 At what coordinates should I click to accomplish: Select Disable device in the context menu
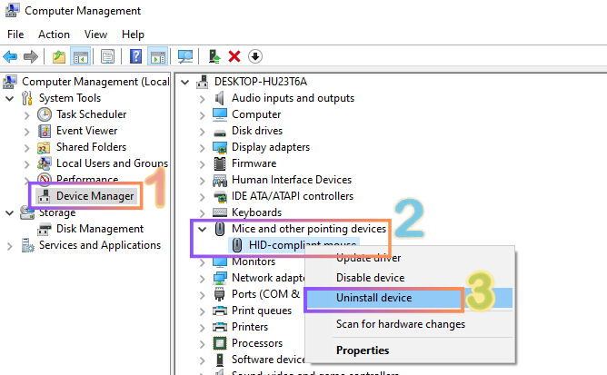coord(370,278)
